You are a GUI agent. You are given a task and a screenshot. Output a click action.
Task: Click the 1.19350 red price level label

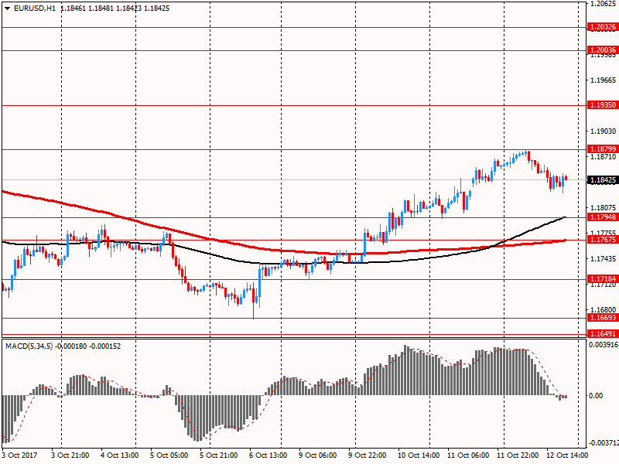pos(602,105)
